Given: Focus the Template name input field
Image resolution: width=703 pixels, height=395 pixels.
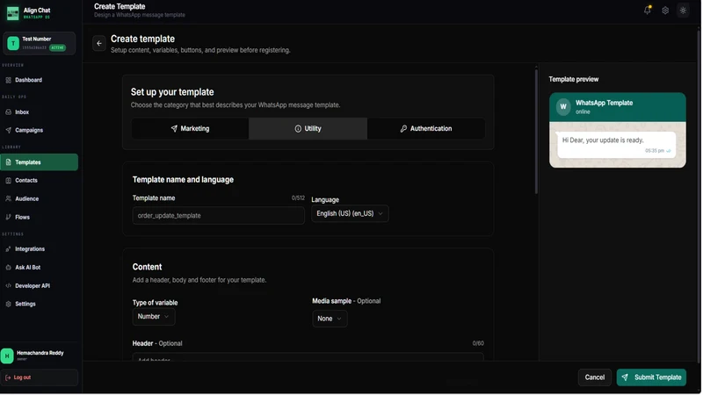Looking at the screenshot, I should [218, 216].
